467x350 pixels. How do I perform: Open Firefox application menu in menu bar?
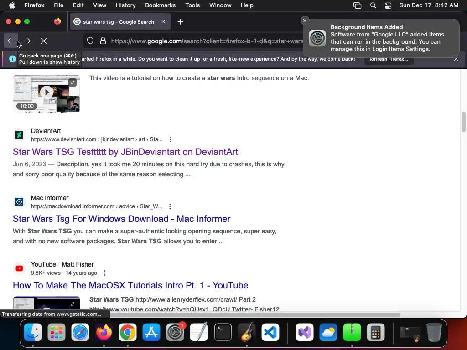coord(34,5)
